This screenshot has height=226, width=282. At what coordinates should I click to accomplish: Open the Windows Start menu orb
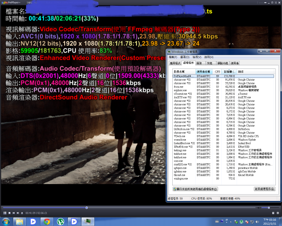[x=6, y=222]
